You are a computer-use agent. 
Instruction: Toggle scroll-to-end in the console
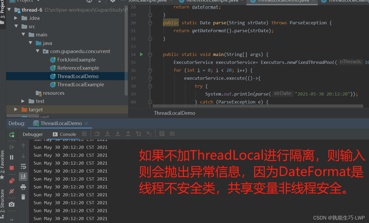click(x=24, y=176)
